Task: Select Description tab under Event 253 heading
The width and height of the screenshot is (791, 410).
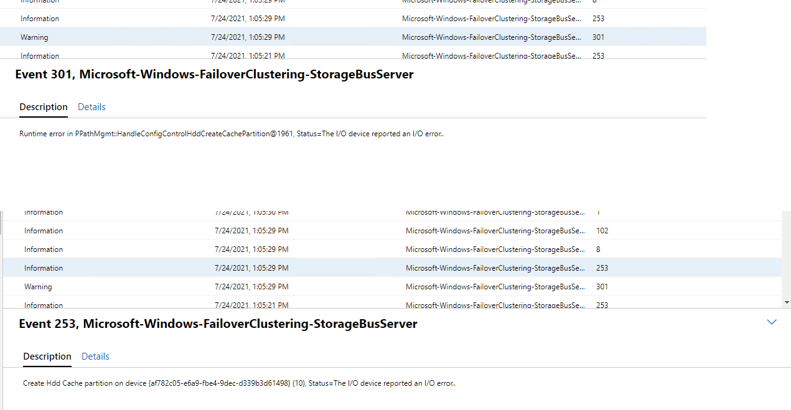Action: [x=47, y=356]
